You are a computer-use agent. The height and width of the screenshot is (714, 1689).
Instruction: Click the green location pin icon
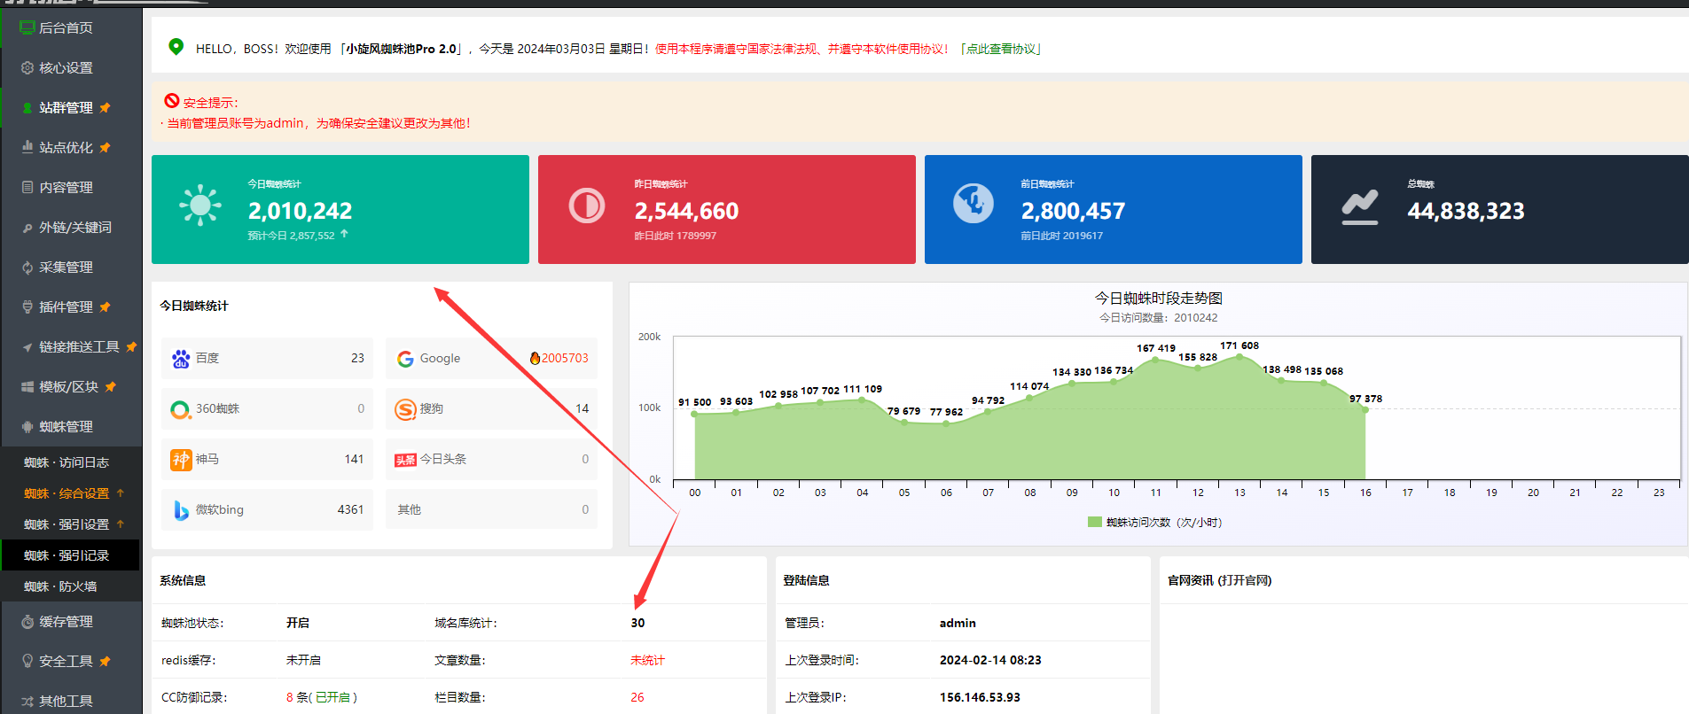176,47
